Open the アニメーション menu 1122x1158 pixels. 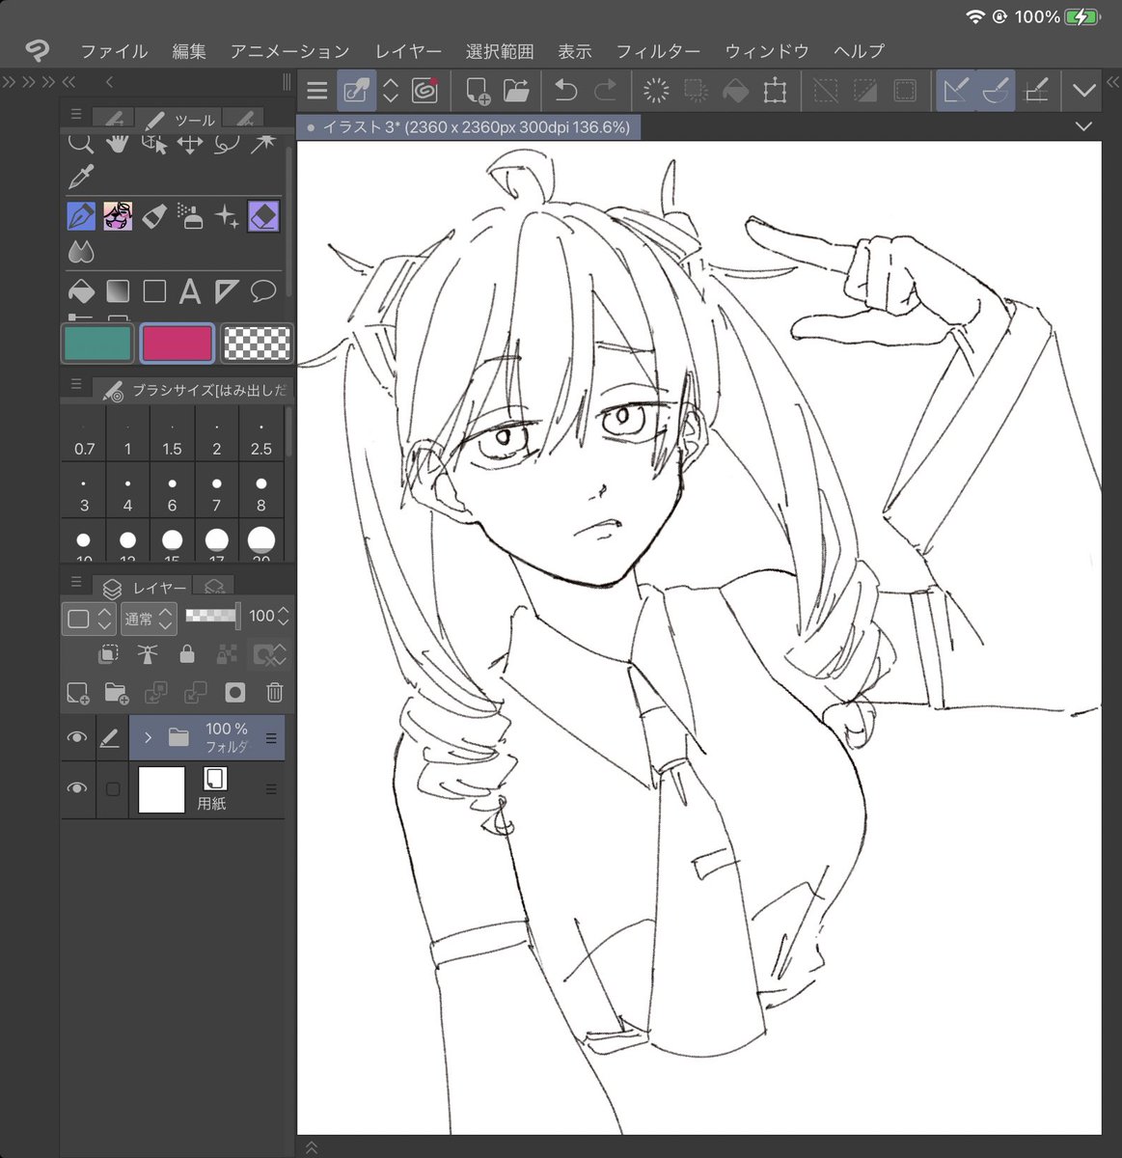point(289,51)
